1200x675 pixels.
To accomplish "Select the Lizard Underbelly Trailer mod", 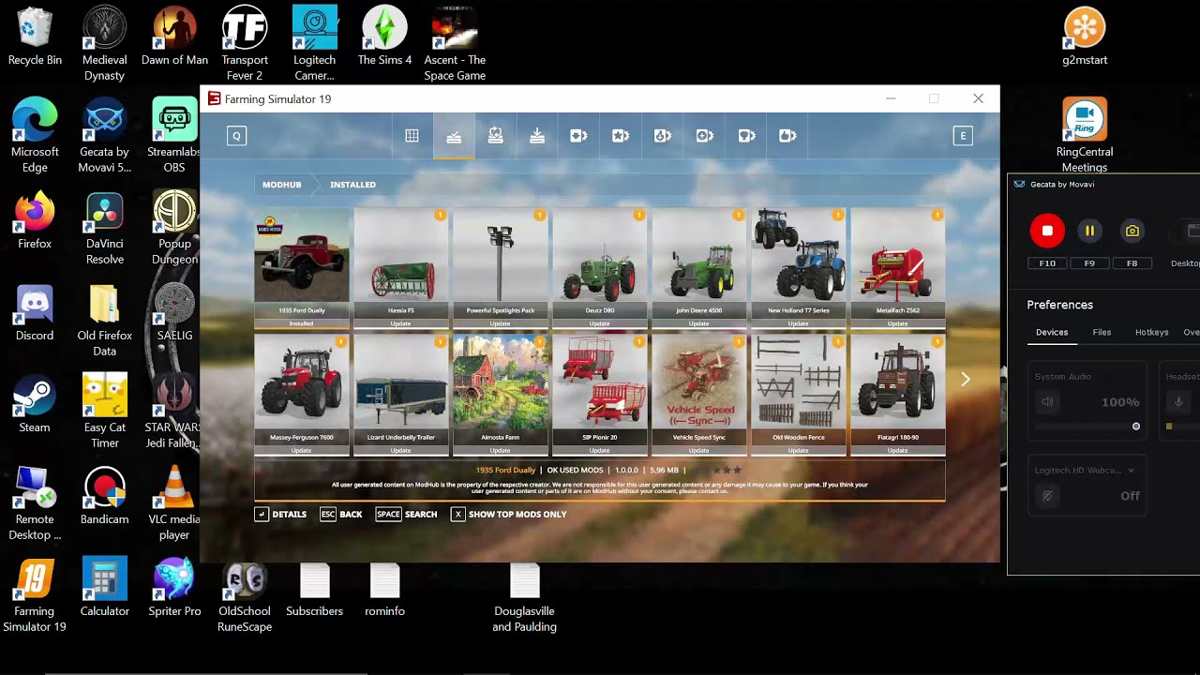I will [x=401, y=395].
